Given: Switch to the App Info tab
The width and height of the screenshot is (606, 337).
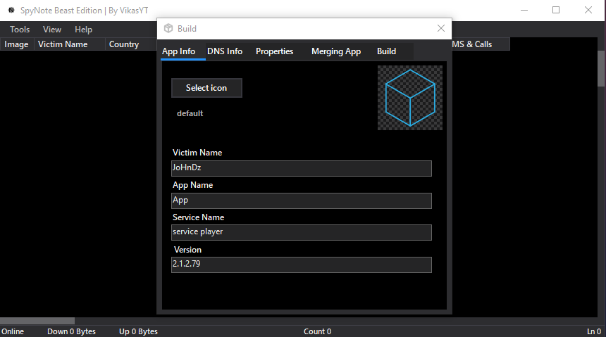Looking at the screenshot, I should tap(178, 51).
